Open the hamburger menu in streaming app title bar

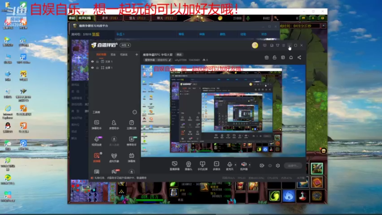(284, 45)
